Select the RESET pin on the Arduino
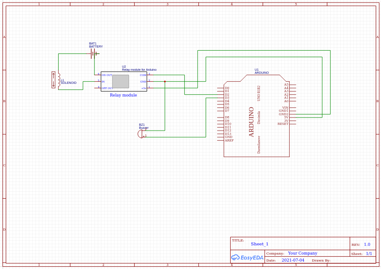Viewport: 381px width, 269px height. tap(283, 124)
